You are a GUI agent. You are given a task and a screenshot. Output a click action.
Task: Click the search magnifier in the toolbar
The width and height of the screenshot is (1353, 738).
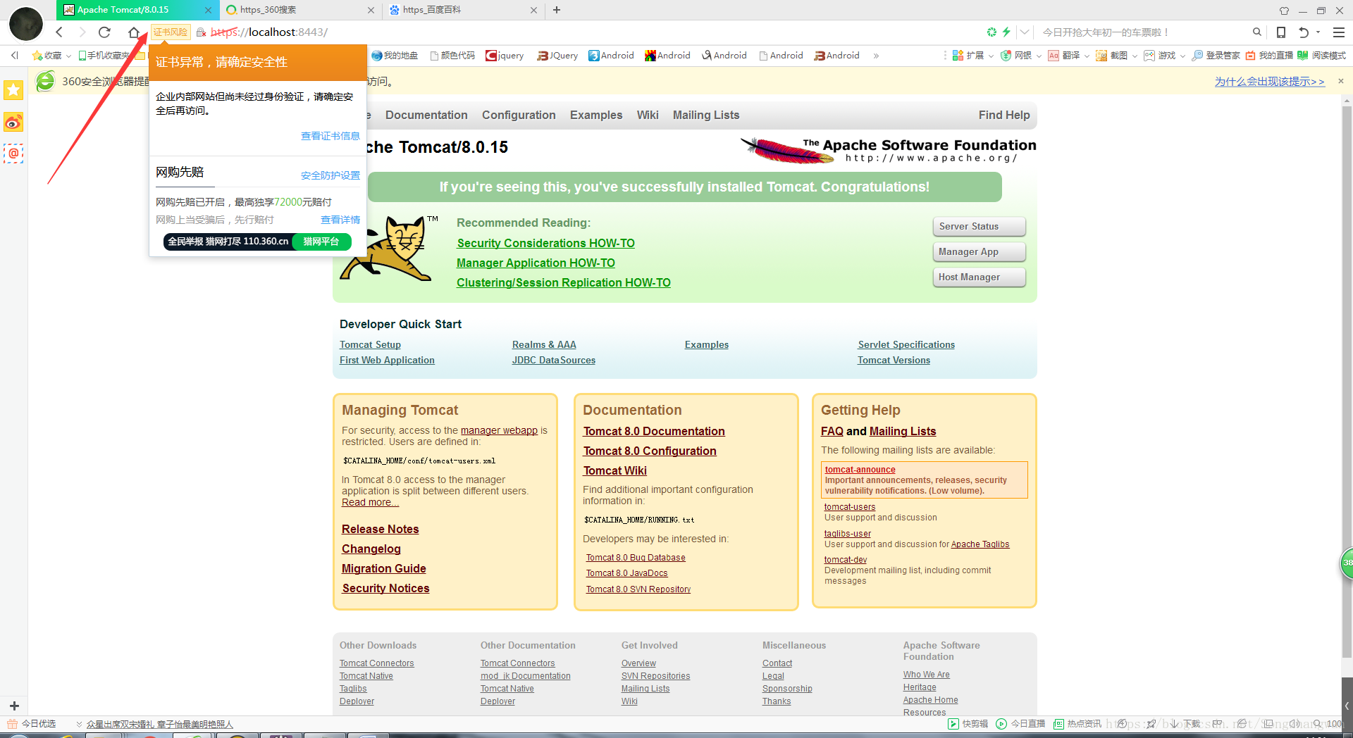point(1256,32)
